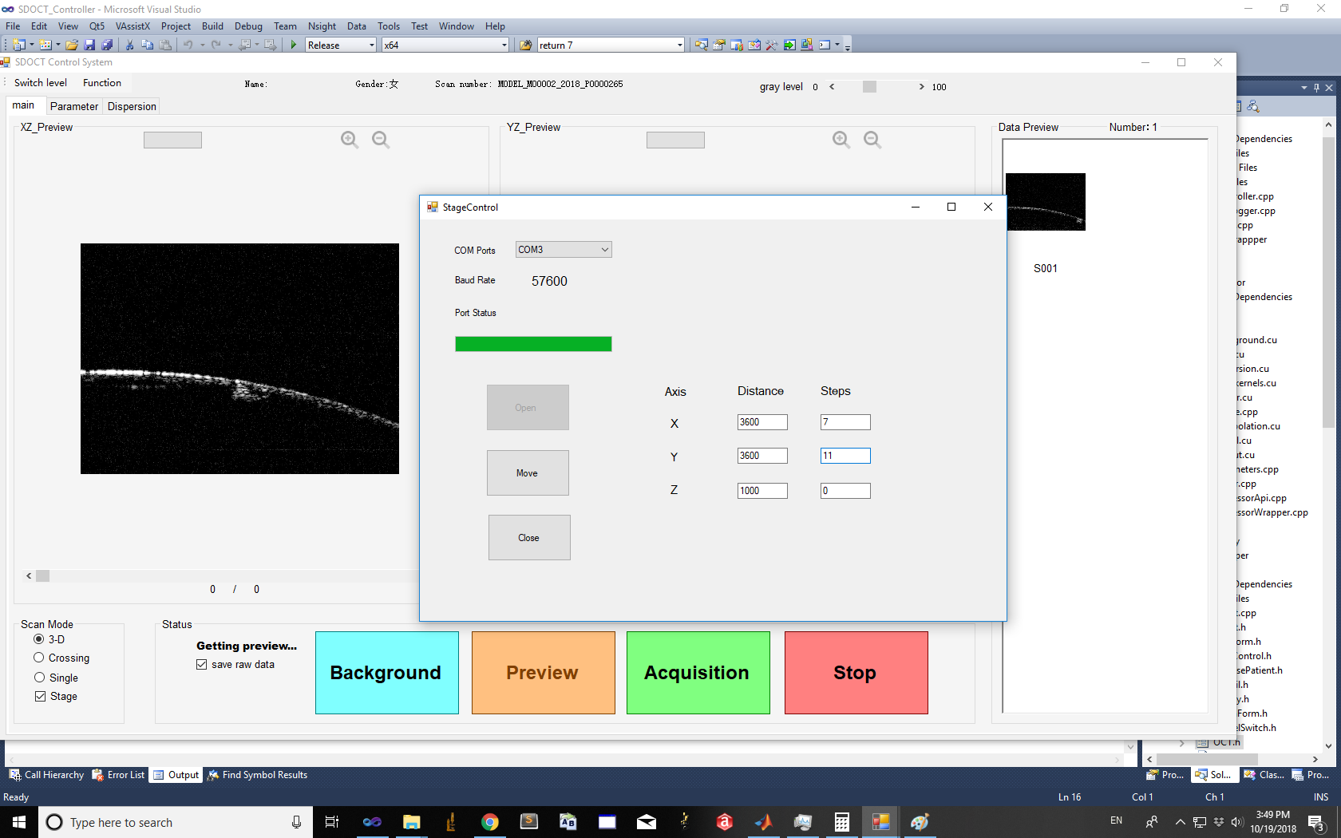The width and height of the screenshot is (1341, 838).
Task: Toggle the Stage checkbox
Action: pos(40,697)
